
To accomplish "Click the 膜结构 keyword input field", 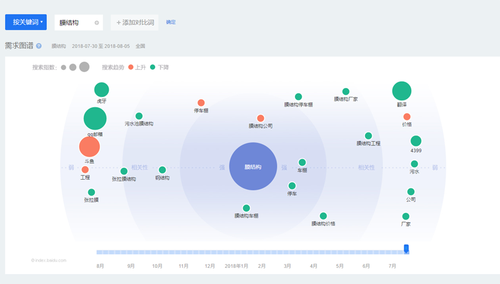I will click(x=74, y=23).
